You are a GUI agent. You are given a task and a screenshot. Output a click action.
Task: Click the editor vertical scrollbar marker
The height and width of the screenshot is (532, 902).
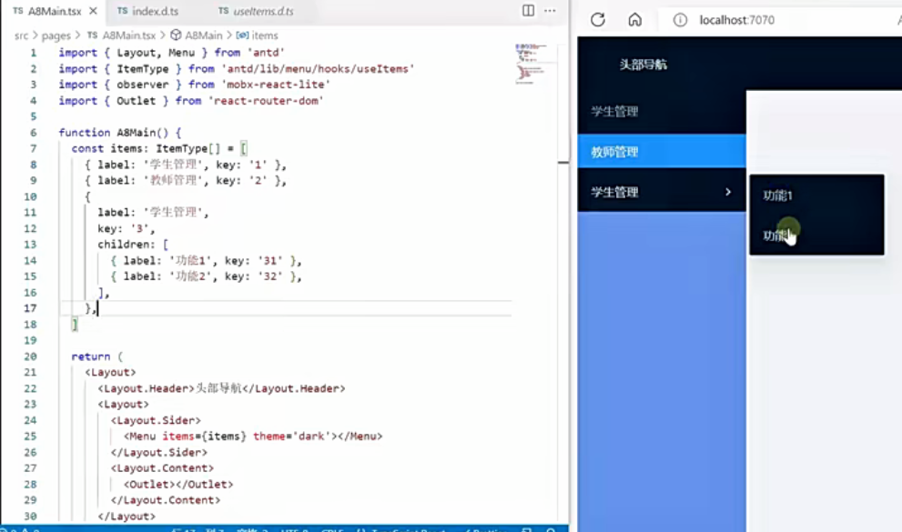563,163
